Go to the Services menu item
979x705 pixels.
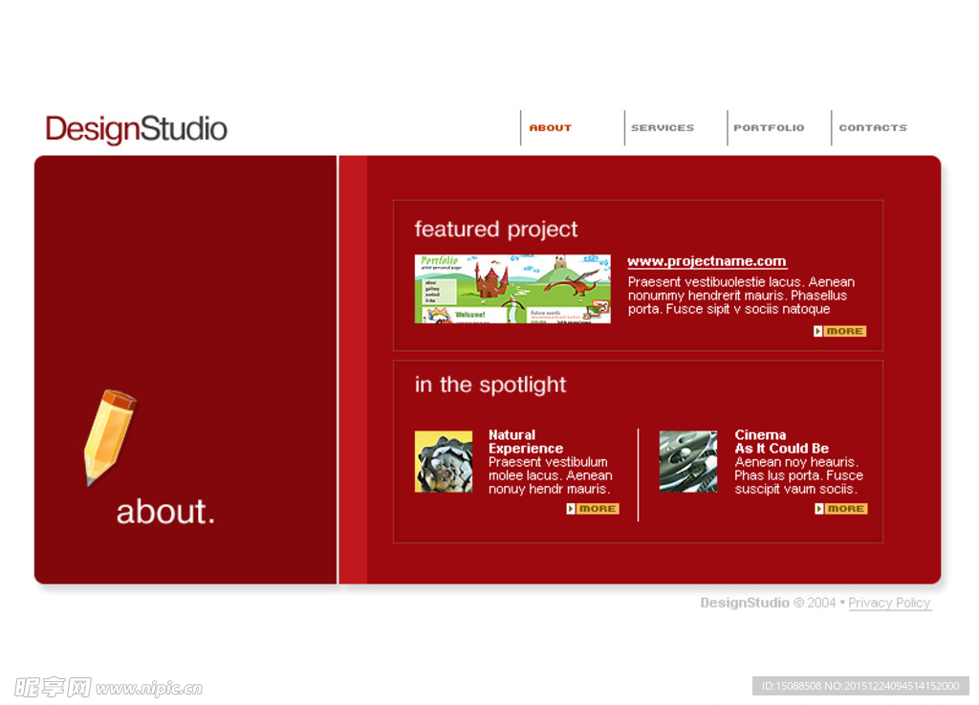pyautogui.click(x=663, y=128)
